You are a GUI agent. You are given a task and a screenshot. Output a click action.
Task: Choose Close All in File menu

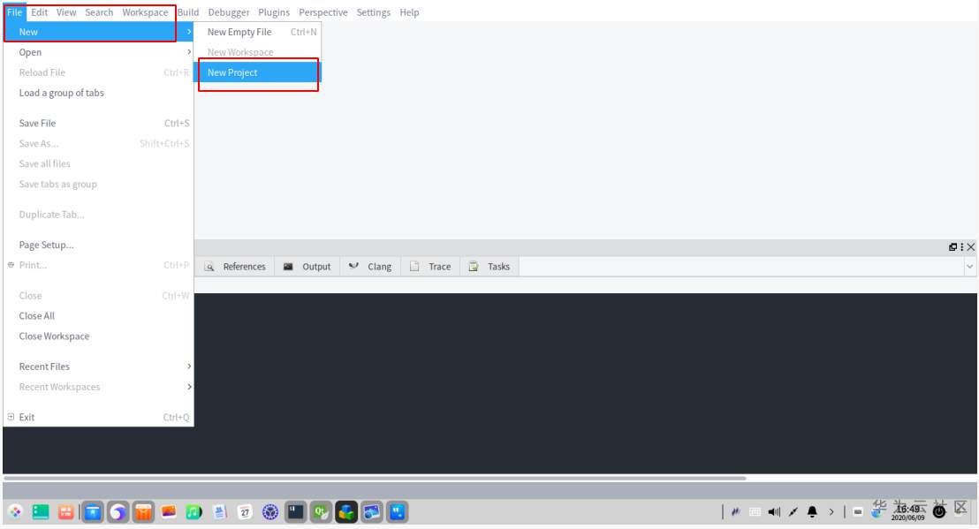click(x=99, y=315)
